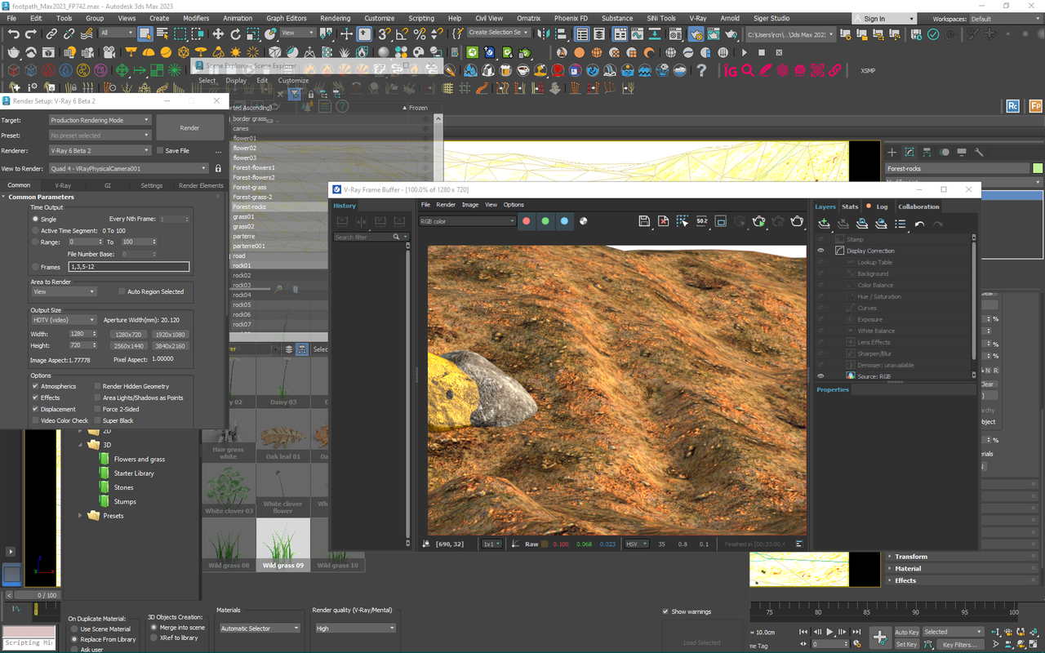Open the Preset dropdown
1045x653 pixels.
tap(100, 135)
